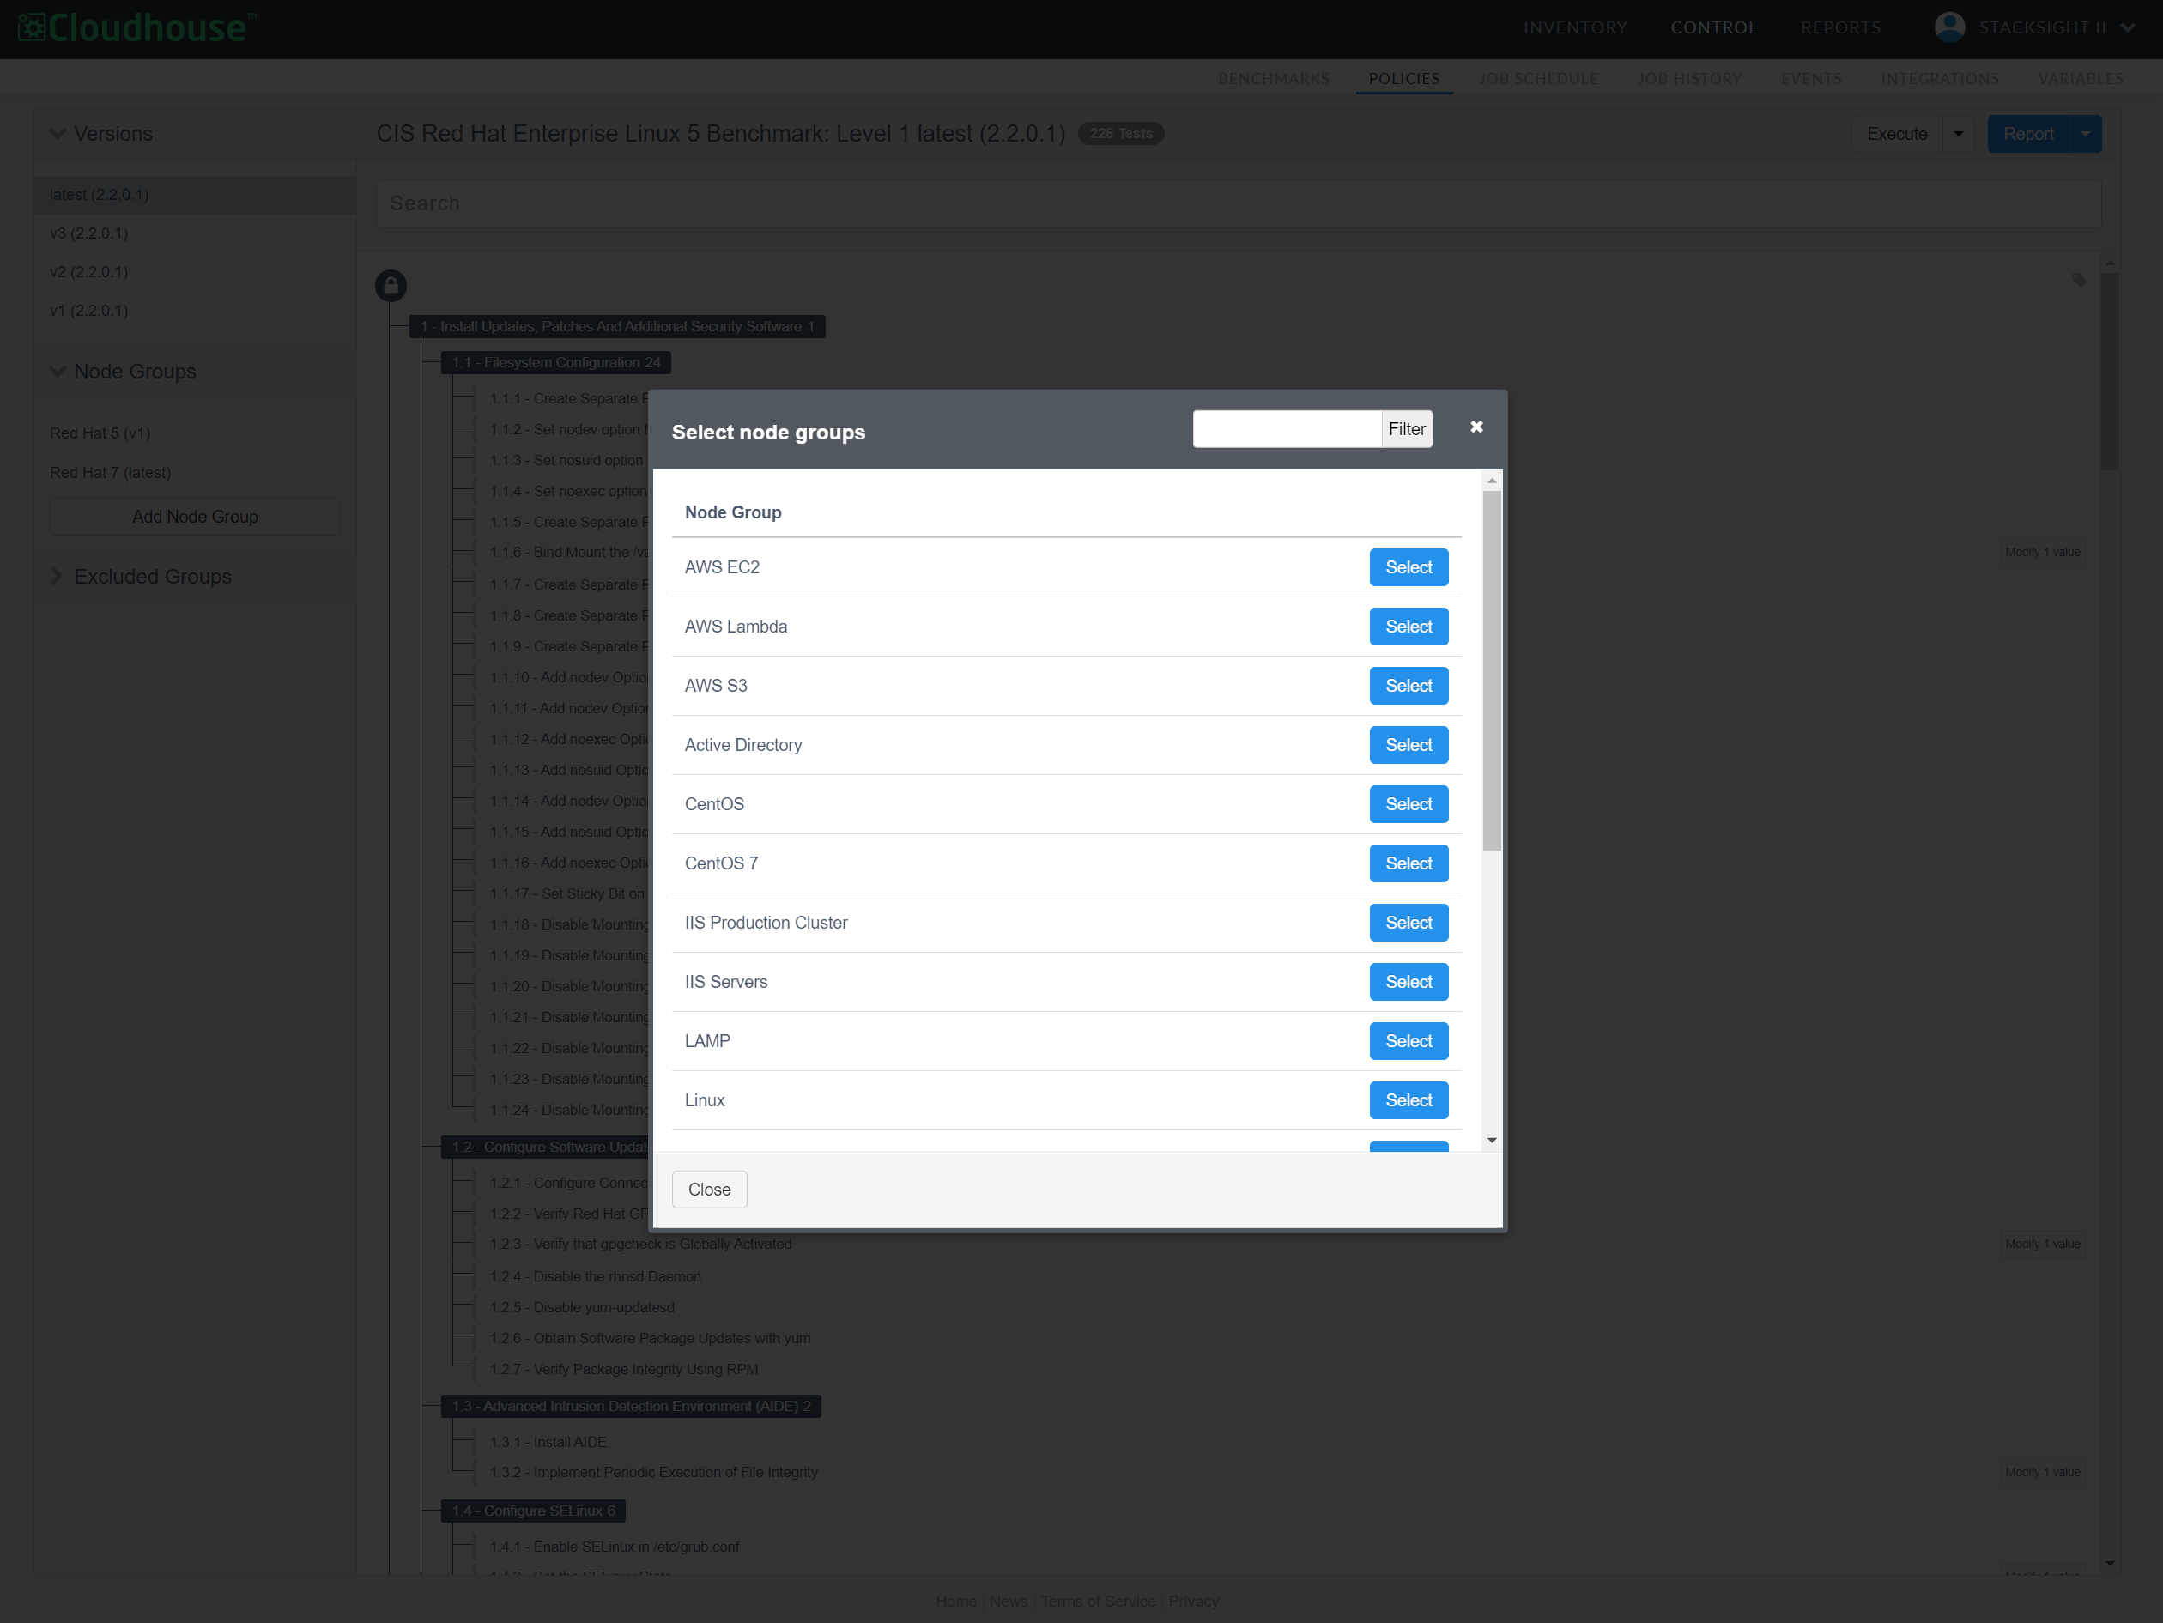Open the Control menu

[1714, 27]
